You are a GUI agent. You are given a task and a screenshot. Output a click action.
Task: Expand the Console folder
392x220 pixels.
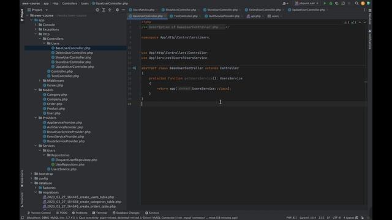click(x=36, y=24)
